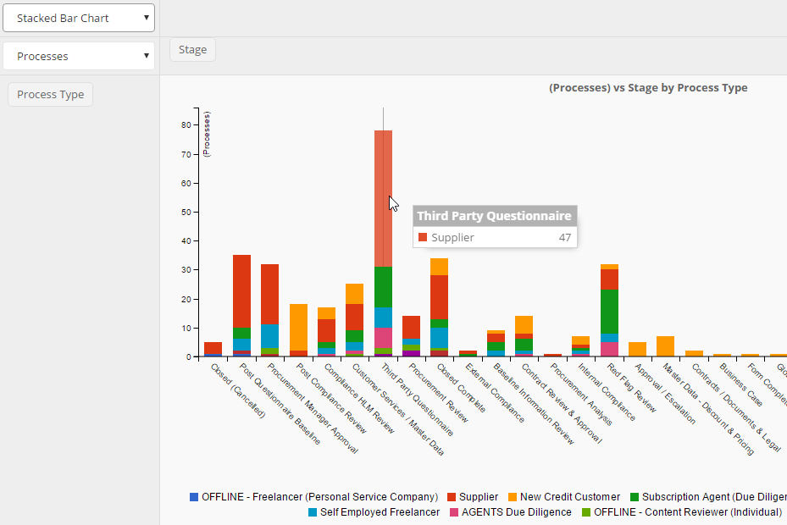
Task: Click the chart title text
Action: point(648,88)
